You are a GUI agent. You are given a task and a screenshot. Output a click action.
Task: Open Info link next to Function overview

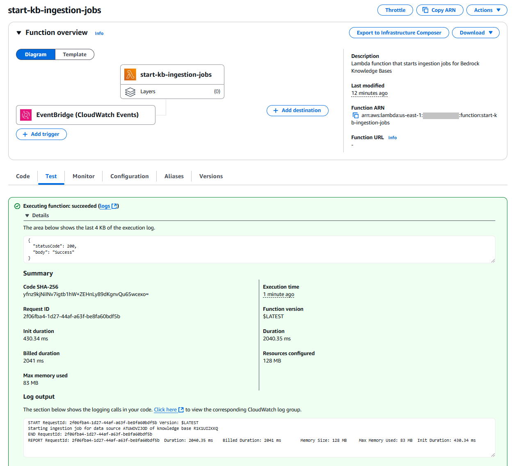(99, 33)
